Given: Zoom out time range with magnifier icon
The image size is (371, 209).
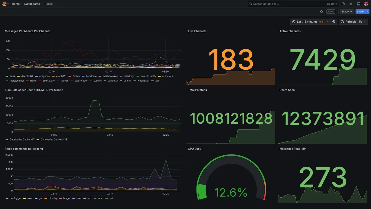Looking at the screenshot, I should [334, 22].
